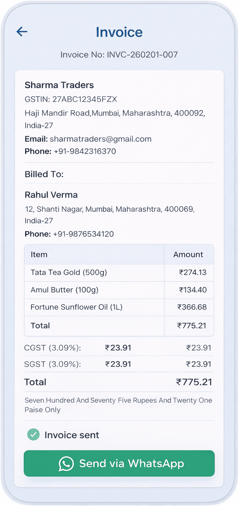Click the Invoice page title
Image resolution: width=239 pixels, height=506 pixels.
click(x=119, y=32)
